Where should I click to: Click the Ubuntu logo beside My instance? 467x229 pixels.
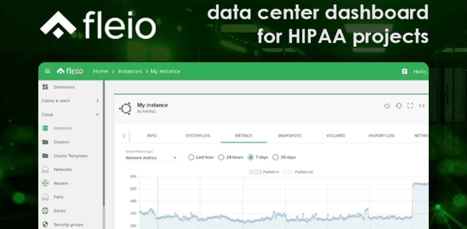125,108
